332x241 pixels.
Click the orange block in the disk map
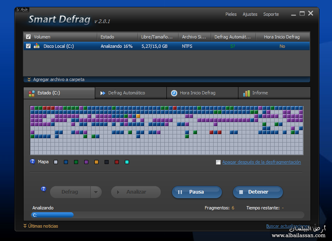click(138, 116)
